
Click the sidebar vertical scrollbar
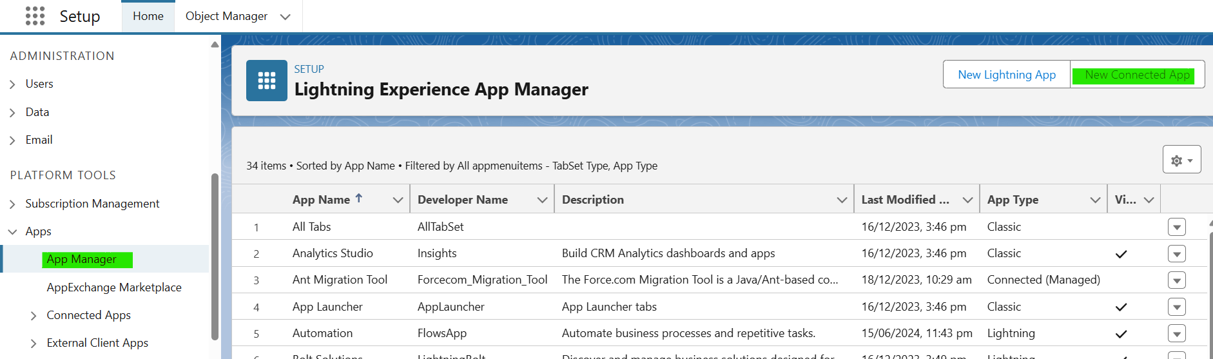click(x=215, y=258)
